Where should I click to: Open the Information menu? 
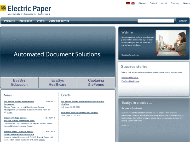(x=26, y=21)
